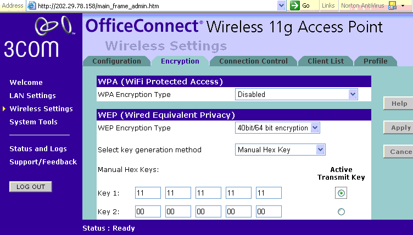Open the Help button

[399, 104]
